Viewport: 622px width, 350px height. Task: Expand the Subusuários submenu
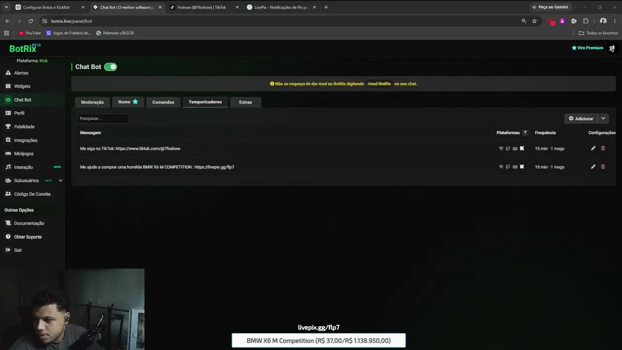tap(60, 180)
